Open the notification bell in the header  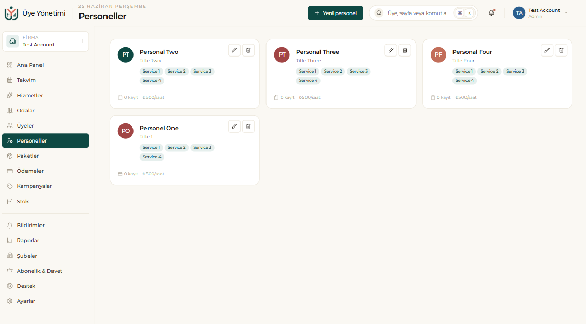[x=491, y=12]
